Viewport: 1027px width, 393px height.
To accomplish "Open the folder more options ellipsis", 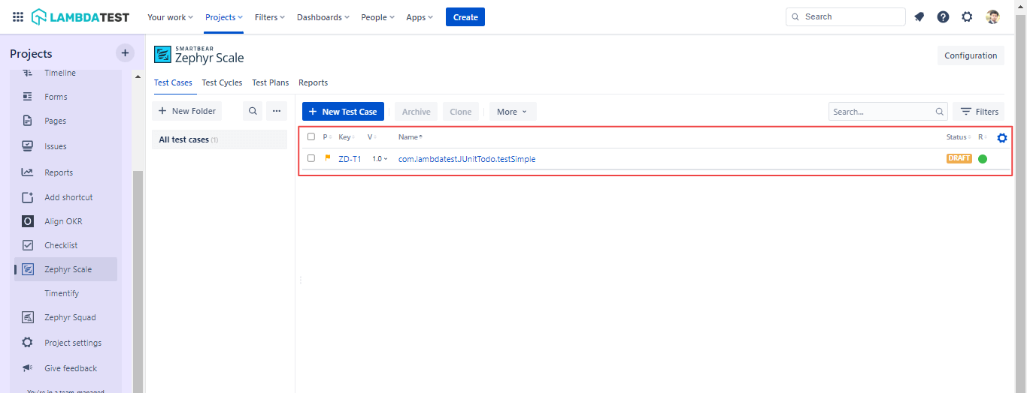I will tap(277, 111).
